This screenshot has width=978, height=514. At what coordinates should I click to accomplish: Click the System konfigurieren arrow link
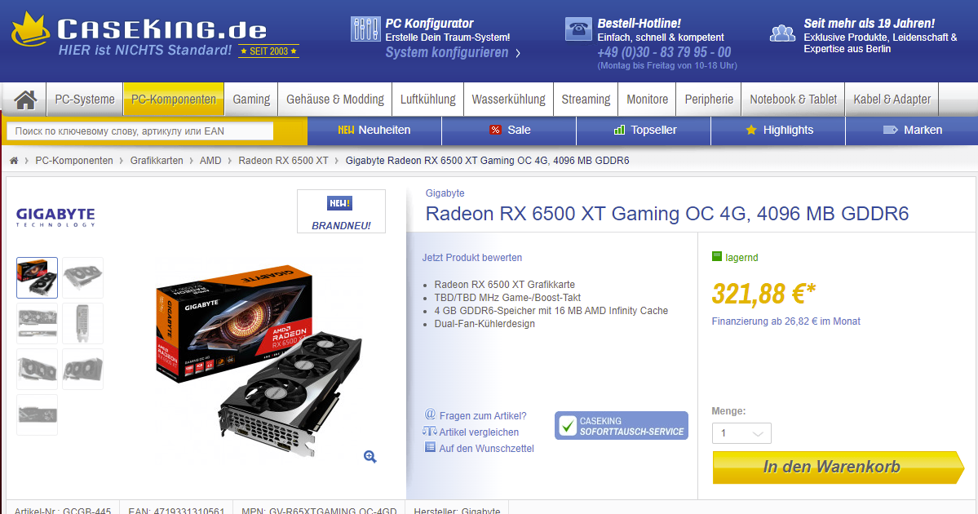pos(453,52)
